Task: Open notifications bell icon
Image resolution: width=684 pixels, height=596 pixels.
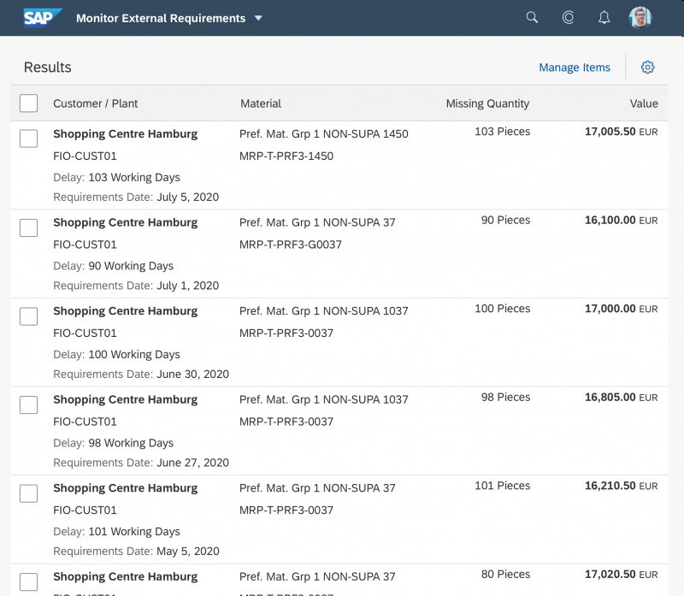Action: [604, 17]
